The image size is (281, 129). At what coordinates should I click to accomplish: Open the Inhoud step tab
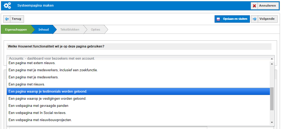(x=43, y=30)
